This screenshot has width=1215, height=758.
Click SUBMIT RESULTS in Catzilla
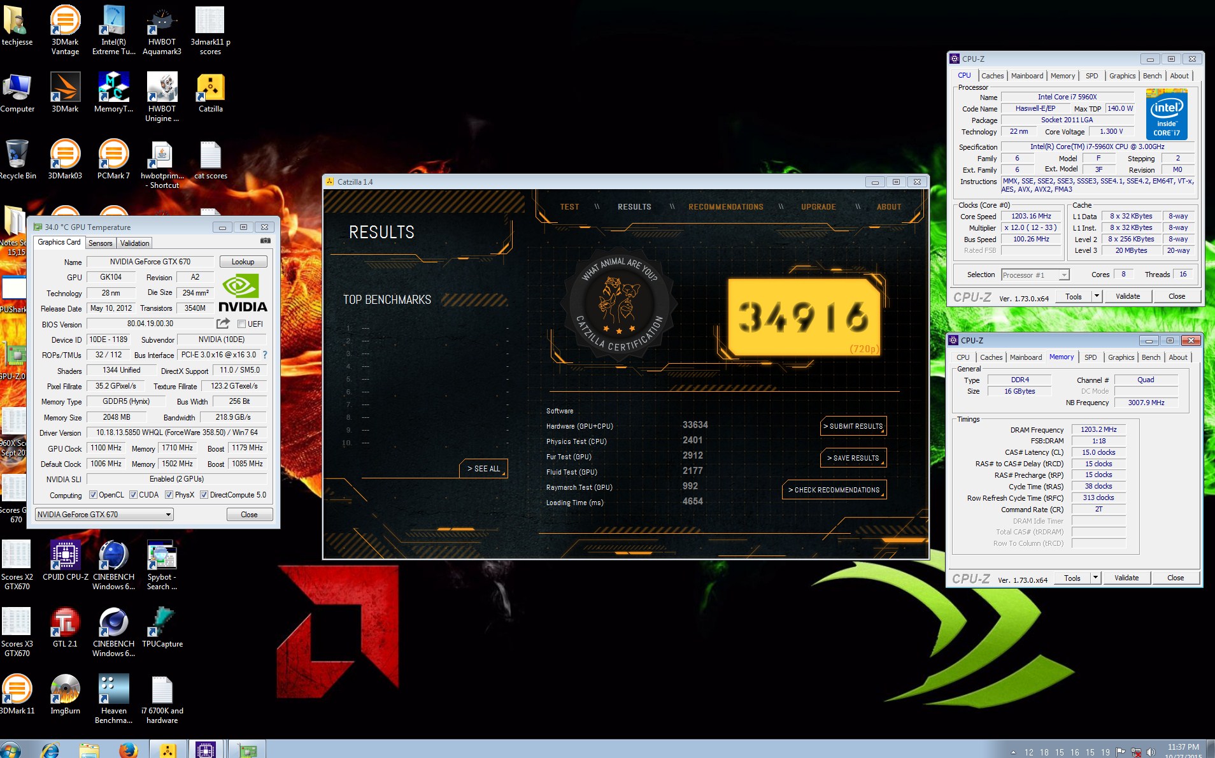pyautogui.click(x=853, y=426)
